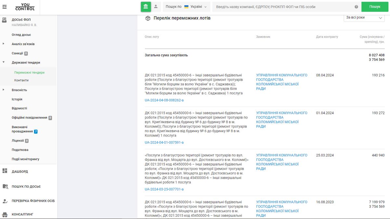Image resolution: width=390 pixels, height=219 pixels.
Task: Select the company search building icon
Action: click(146, 7)
